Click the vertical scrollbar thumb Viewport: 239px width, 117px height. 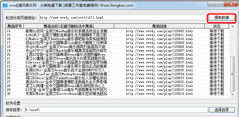[232, 74]
